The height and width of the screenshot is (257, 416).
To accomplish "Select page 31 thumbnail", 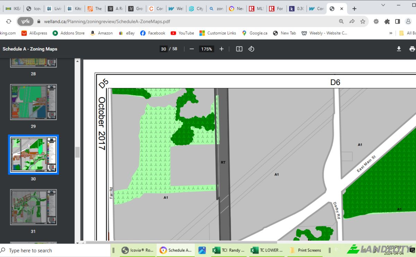I will coord(33,207).
